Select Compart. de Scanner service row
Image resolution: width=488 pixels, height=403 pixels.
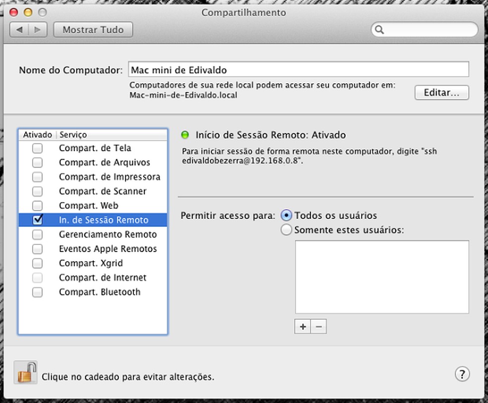pos(93,191)
